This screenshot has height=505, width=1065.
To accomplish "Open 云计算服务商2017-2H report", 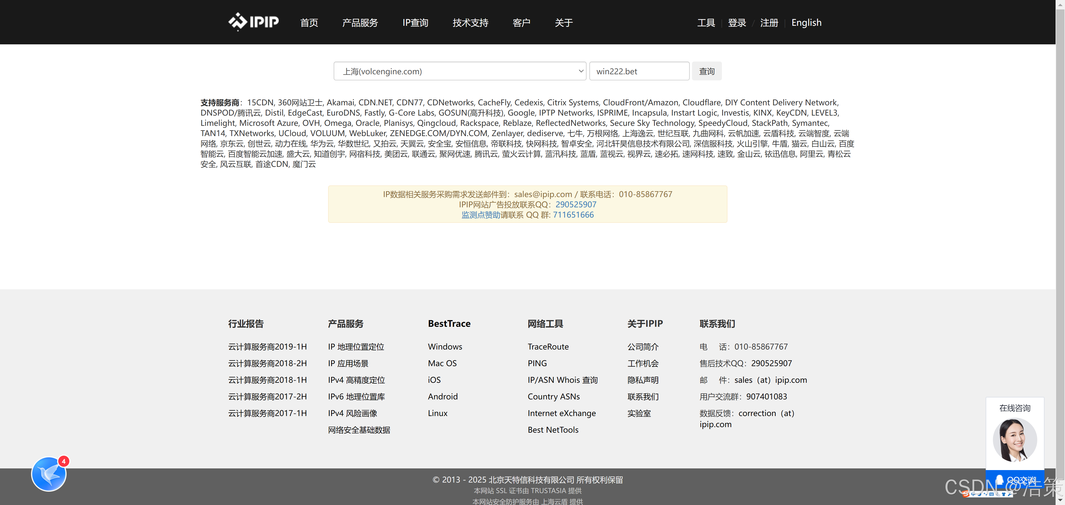I will pos(267,396).
